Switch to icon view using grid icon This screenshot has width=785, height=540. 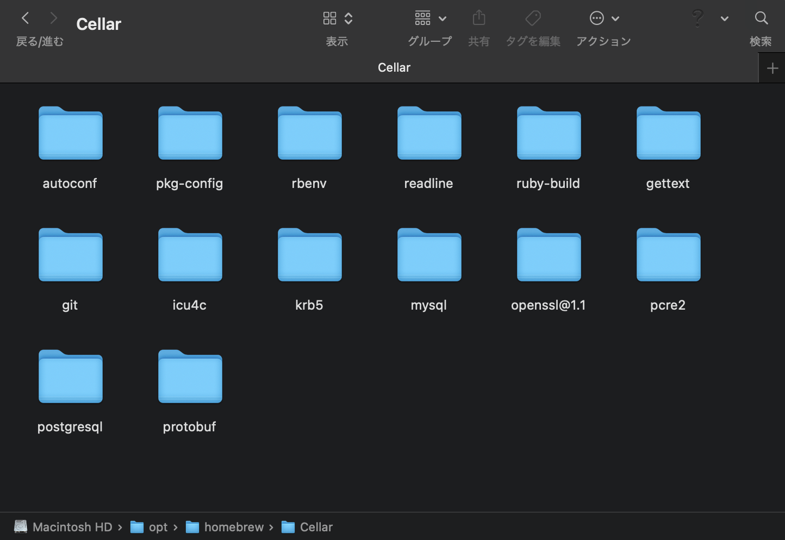tap(329, 18)
